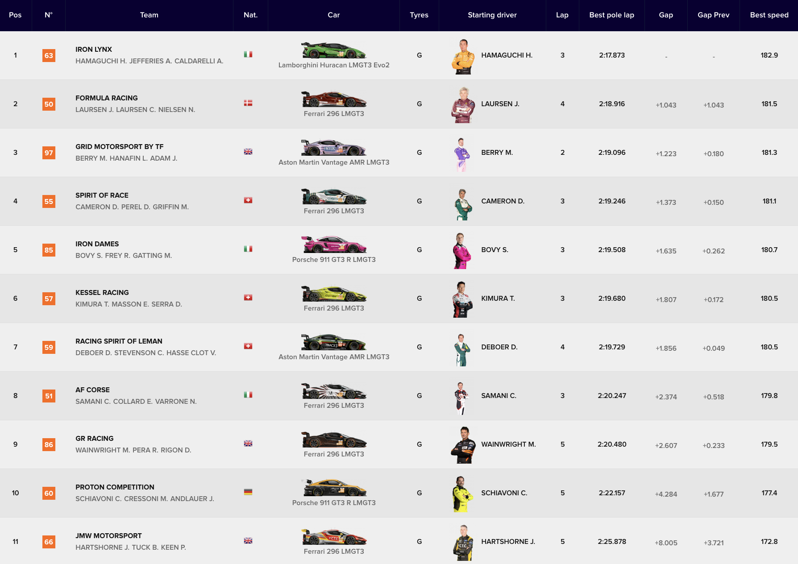Image resolution: width=798 pixels, height=564 pixels.
Task: Click the Italian flag in Iron Dames row
Action: tap(248, 249)
